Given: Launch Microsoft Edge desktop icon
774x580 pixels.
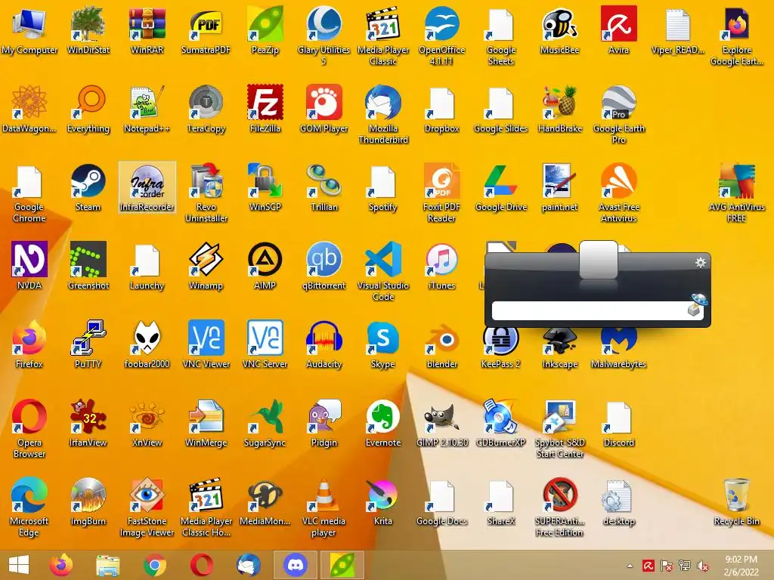Looking at the screenshot, I should tap(29, 507).
